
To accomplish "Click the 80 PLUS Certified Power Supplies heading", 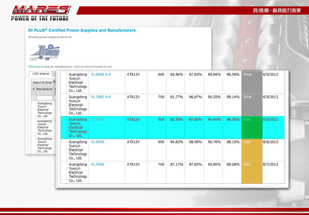I will 82,30.
